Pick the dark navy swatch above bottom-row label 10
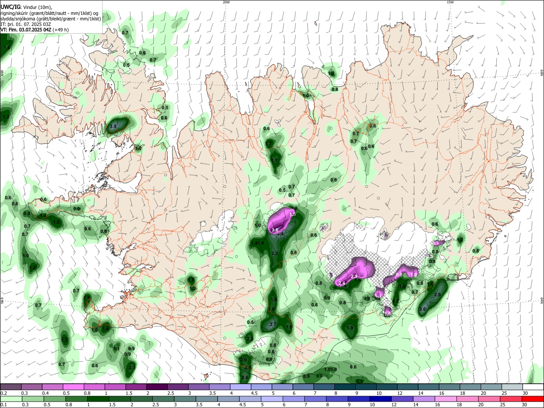Screen dimensions: 544x408 [380, 399]
